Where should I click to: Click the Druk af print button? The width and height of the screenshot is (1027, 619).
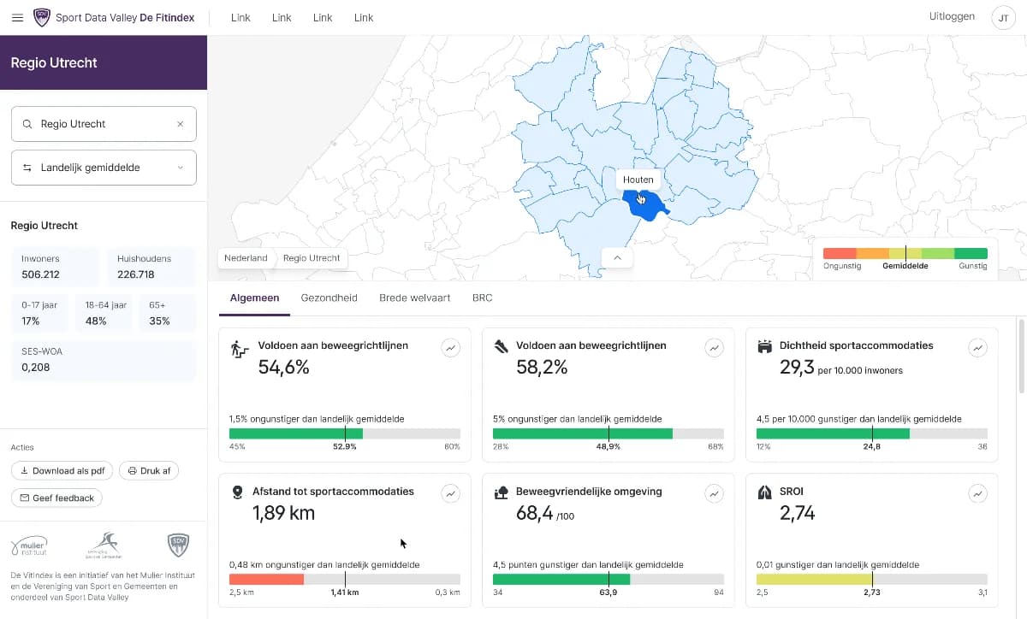click(149, 470)
